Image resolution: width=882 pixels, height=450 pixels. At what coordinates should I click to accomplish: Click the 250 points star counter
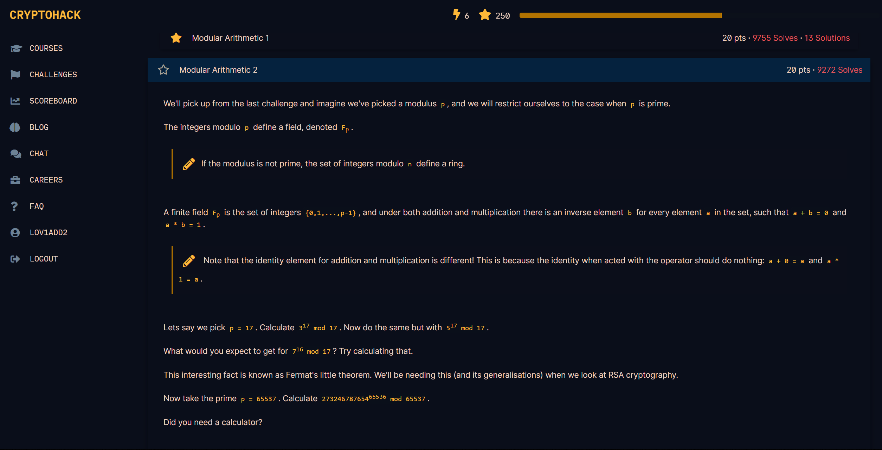pos(494,15)
